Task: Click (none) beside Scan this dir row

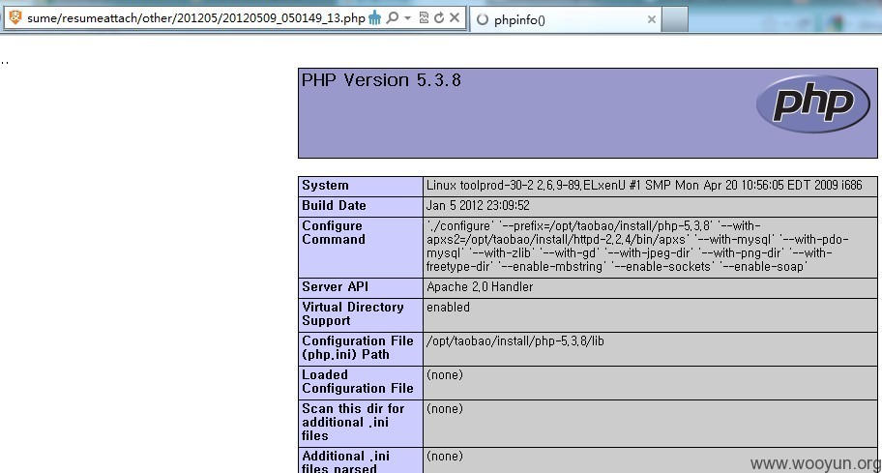Action: click(444, 408)
